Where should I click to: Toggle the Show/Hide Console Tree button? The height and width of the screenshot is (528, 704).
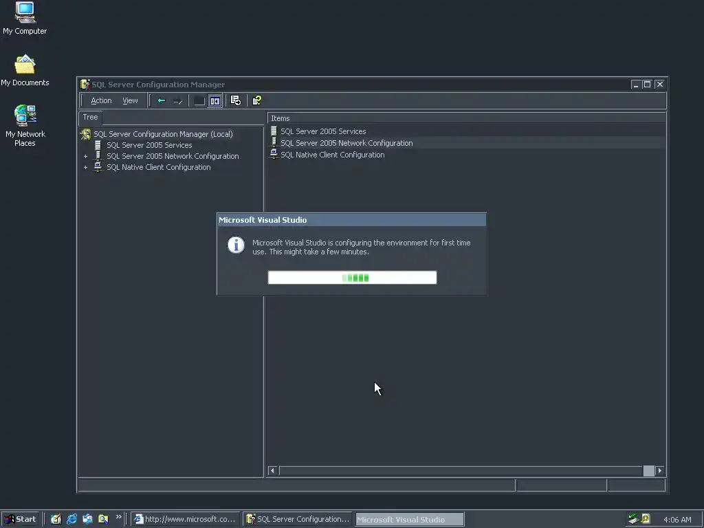[215, 100]
